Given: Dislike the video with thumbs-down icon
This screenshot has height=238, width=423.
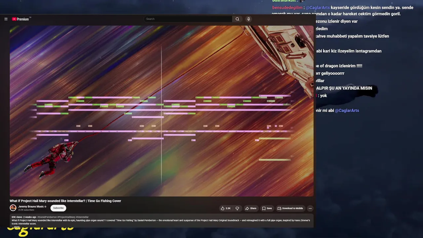Looking at the screenshot, I should (237, 208).
